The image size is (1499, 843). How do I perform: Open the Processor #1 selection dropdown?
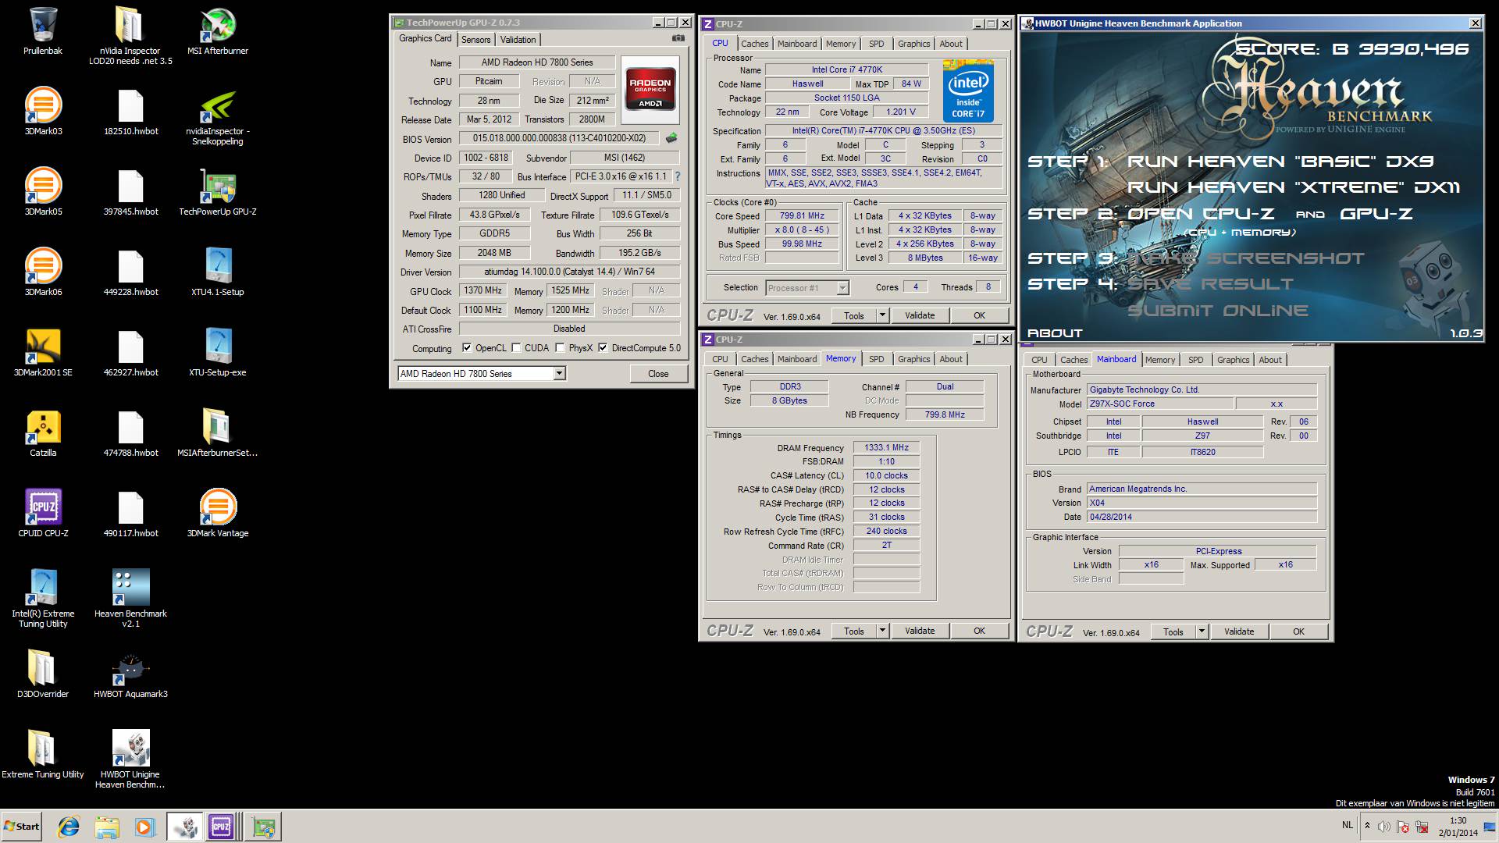click(x=842, y=288)
